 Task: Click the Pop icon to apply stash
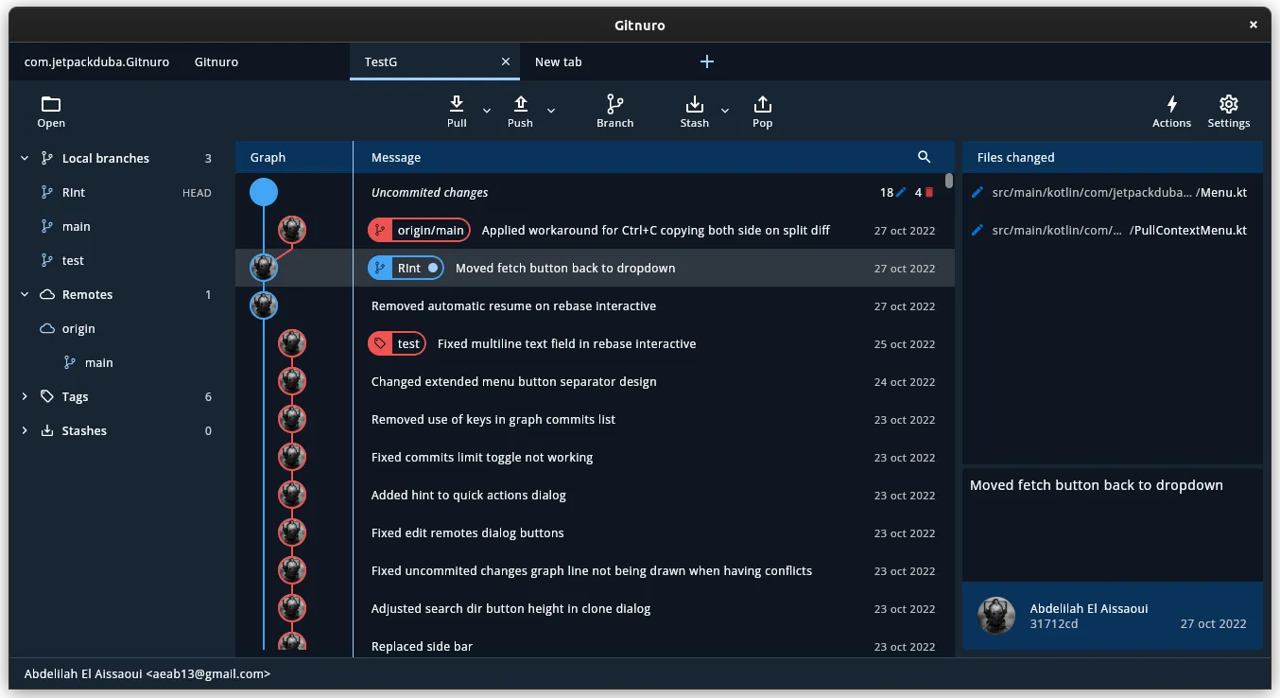(762, 104)
